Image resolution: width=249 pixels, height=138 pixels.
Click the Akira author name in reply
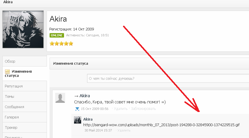88,119
